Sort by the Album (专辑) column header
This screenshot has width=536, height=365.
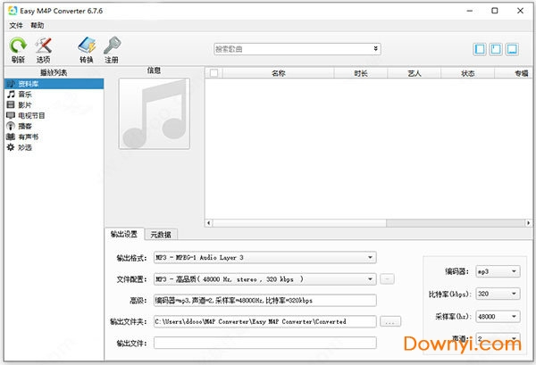[x=515, y=73]
